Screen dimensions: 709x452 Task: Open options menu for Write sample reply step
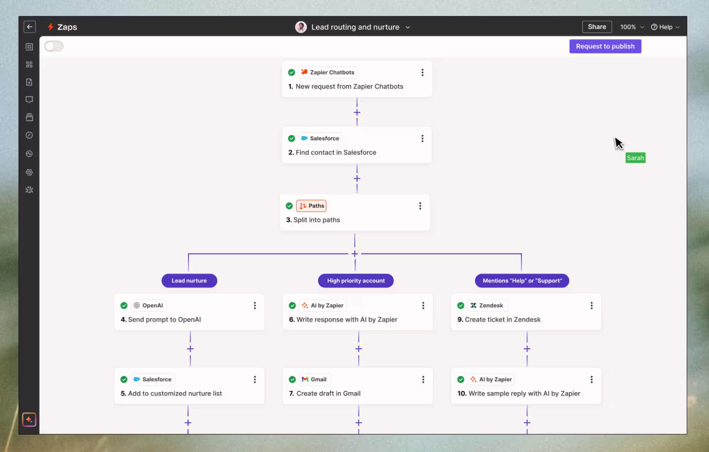pos(592,380)
